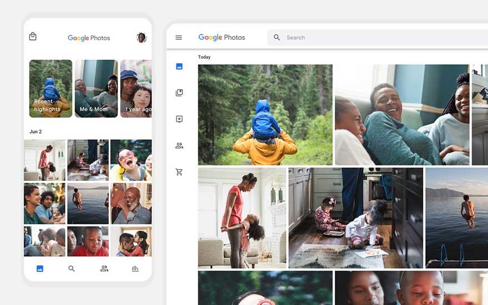
Task: Open desktop photo of kids drawing on kitchen floor
Action: [x=355, y=218]
